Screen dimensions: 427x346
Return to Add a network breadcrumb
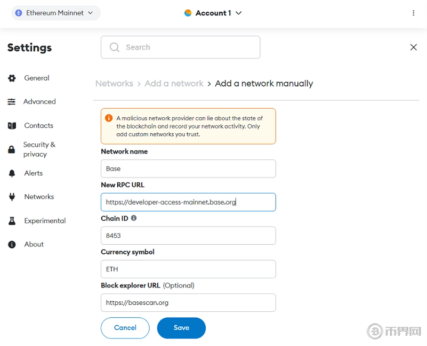(174, 84)
